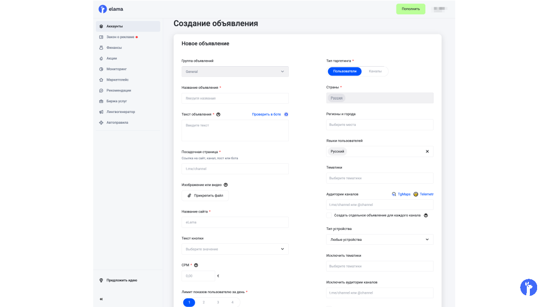Click the elama logo icon
The image size is (551, 307).
[103, 9]
